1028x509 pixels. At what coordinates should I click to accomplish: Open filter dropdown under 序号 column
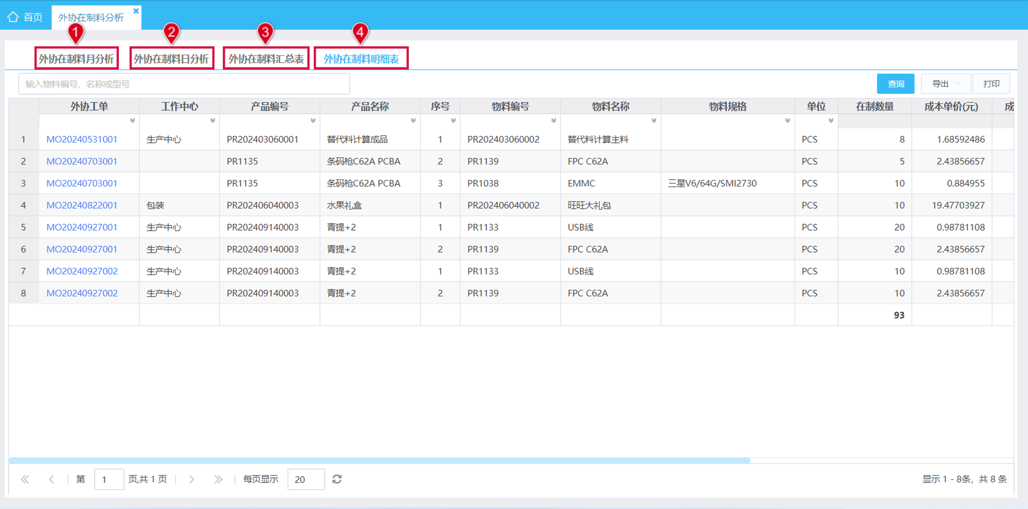[x=453, y=120]
